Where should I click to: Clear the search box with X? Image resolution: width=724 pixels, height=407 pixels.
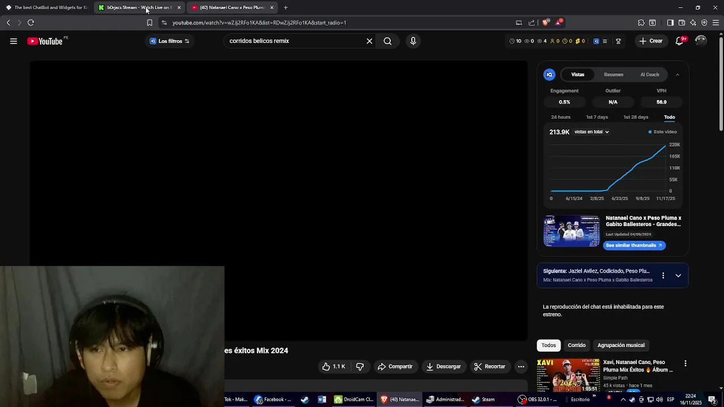[x=369, y=41]
